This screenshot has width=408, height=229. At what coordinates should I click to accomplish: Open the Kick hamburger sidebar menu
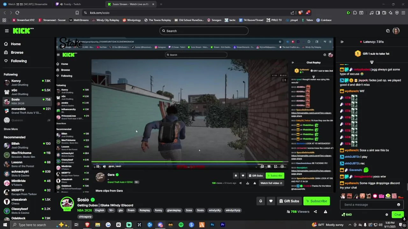click(x=7, y=31)
